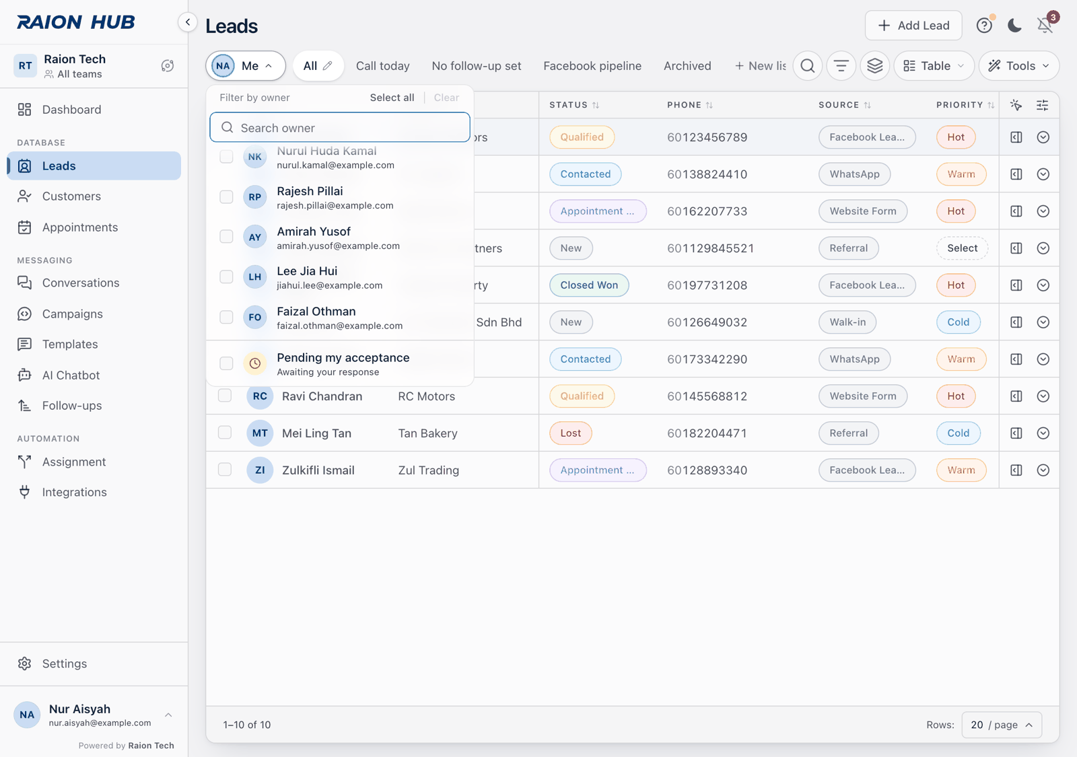
Task: Open the filter lines icon
Action: pyautogui.click(x=841, y=66)
